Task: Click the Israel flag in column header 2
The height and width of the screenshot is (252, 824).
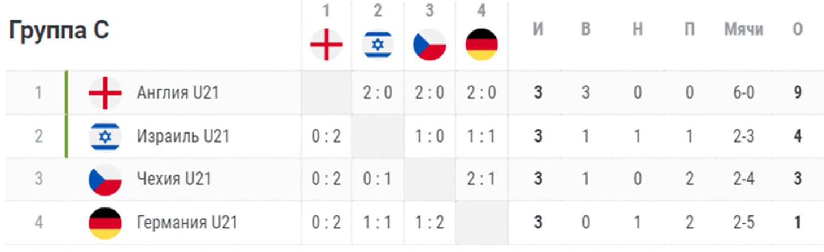Action: pos(378,45)
